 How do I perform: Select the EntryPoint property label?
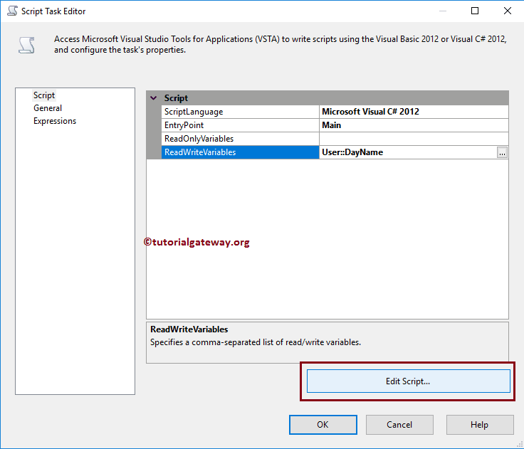click(x=240, y=125)
